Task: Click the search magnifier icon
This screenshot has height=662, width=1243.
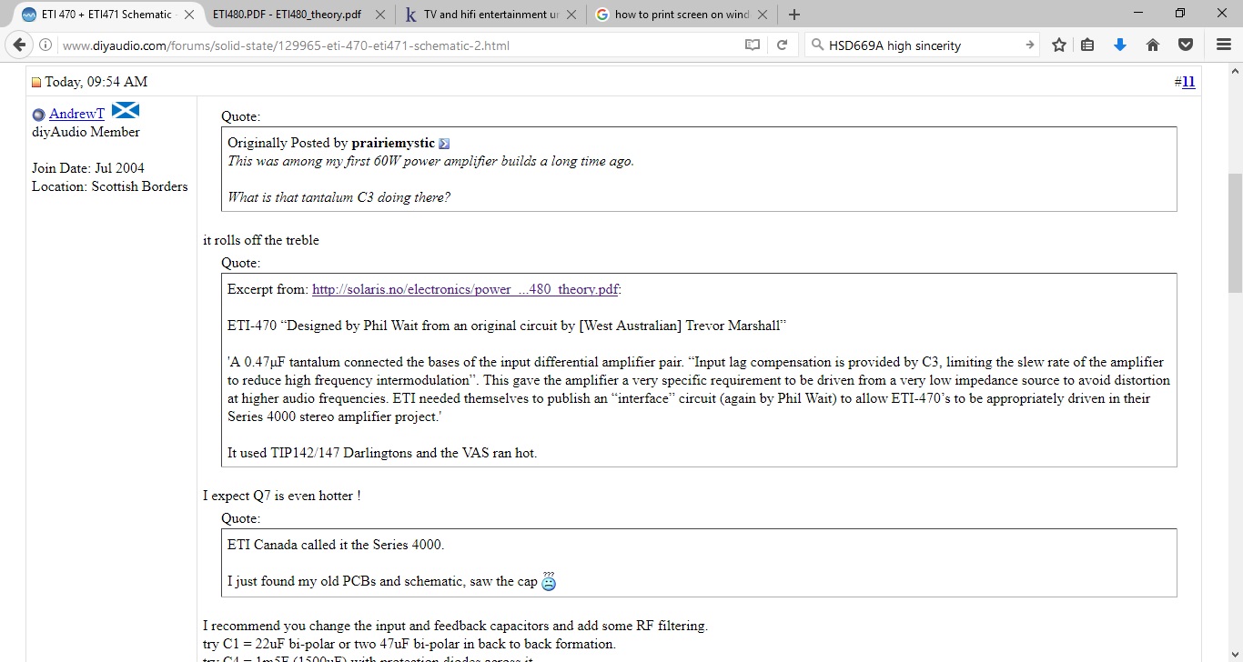Action: pyautogui.click(x=816, y=45)
